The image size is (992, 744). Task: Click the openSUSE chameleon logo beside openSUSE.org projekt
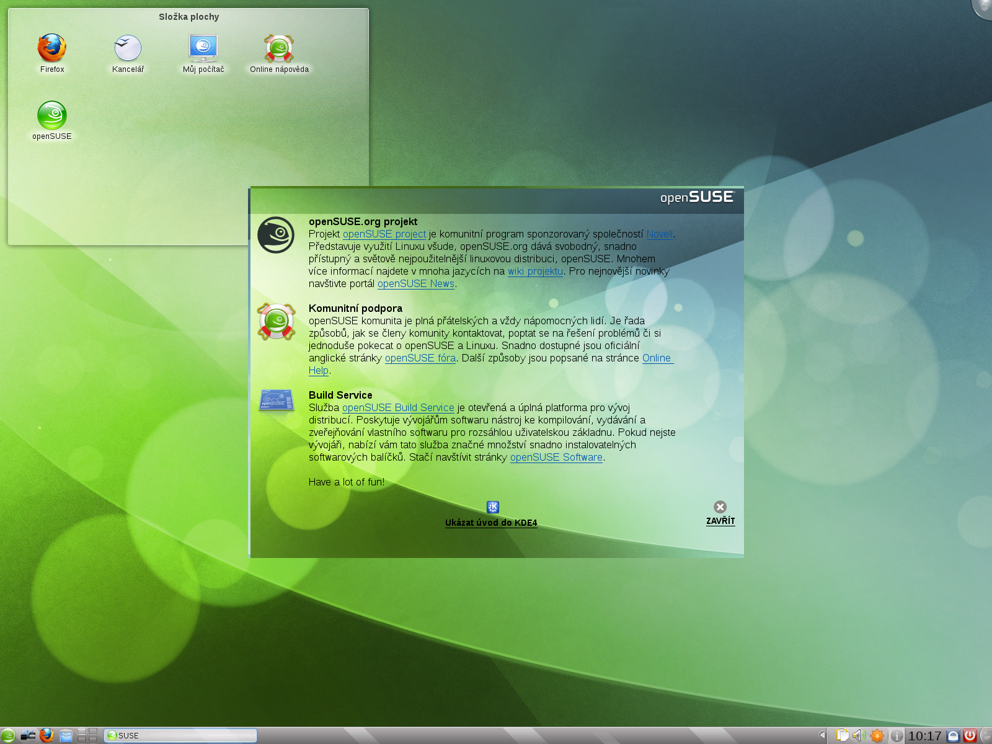(x=276, y=235)
